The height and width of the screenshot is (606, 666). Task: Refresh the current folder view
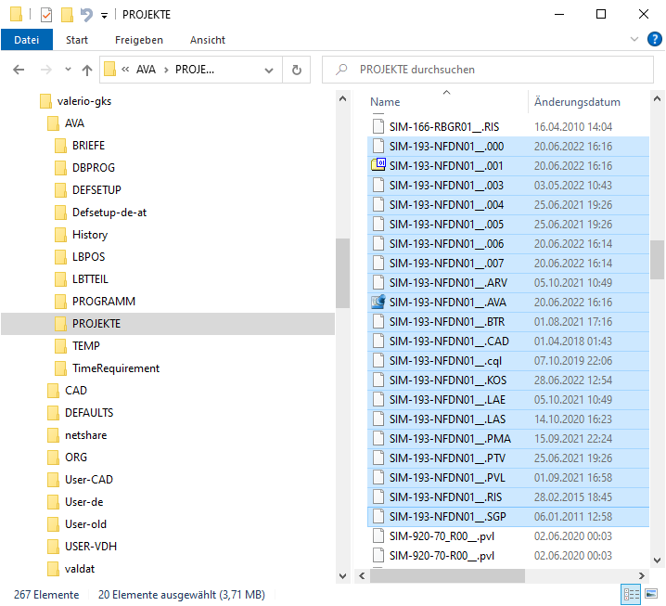pyautogui.click(x=296, y=70)
